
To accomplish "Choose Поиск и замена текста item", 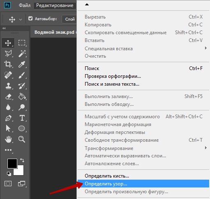I will (x=143, y=84).
